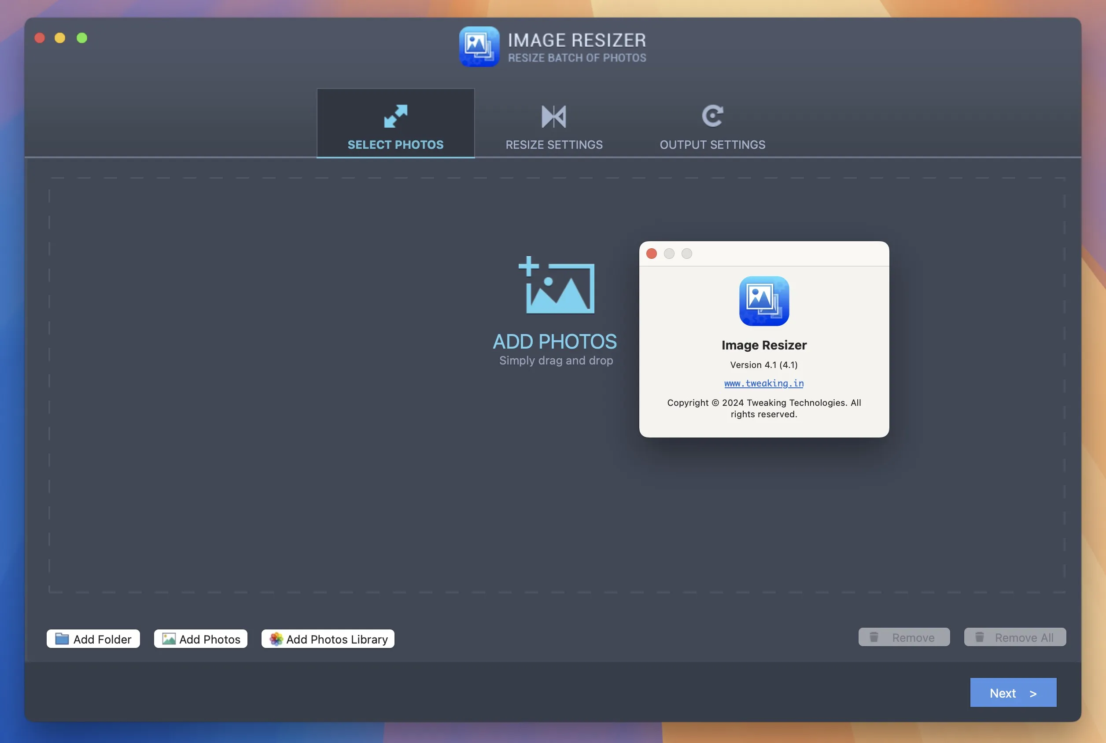Click the ADD PHOTOS heading text
Screen dimensions: 1106x743
(x=555, y=341)
